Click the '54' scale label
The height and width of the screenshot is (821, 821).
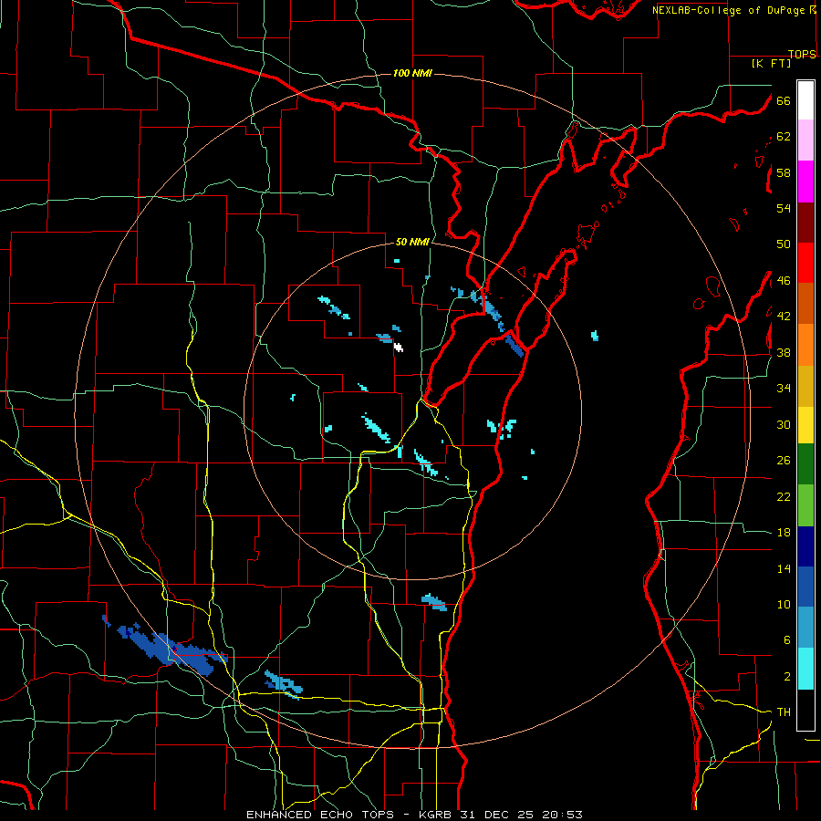[x=784, y=208]
